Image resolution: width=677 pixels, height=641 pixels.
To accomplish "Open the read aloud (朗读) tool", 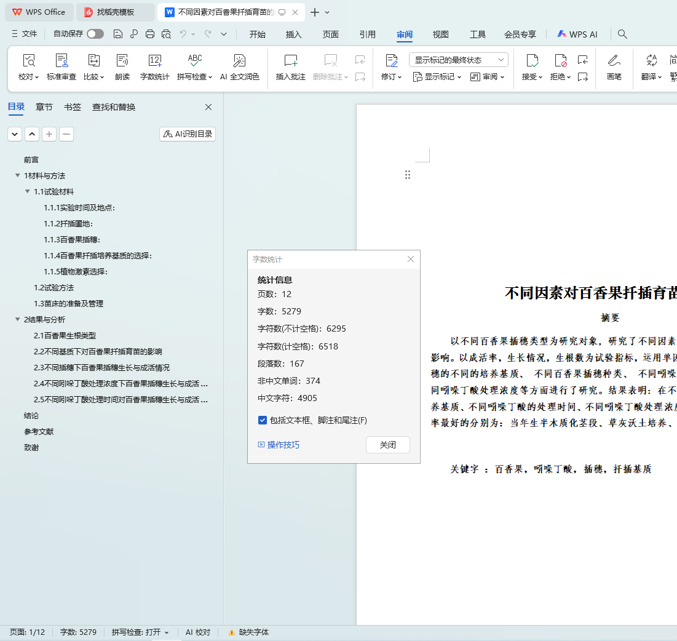I will pyautogui.click(x=122, y=61).
